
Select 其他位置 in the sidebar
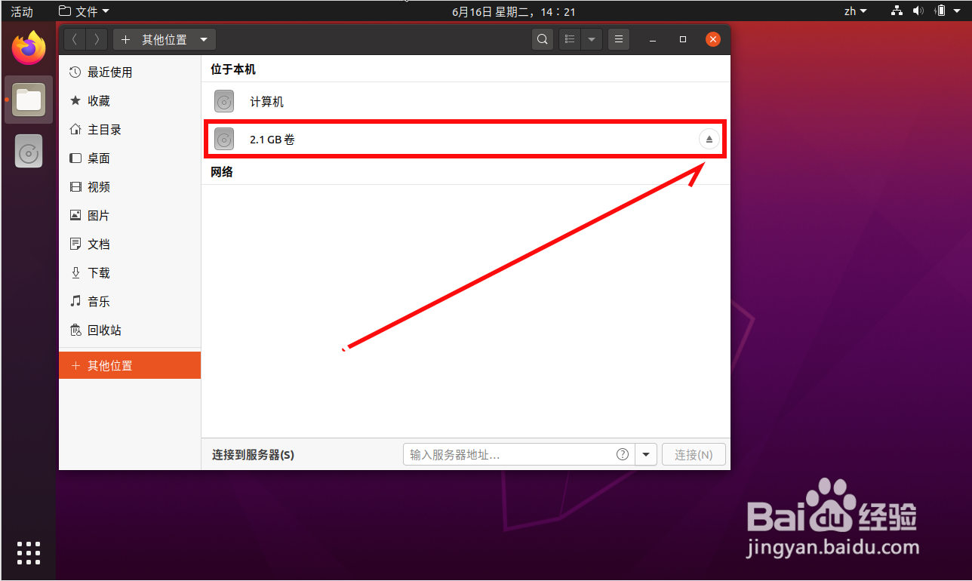(x=130, y=365)
